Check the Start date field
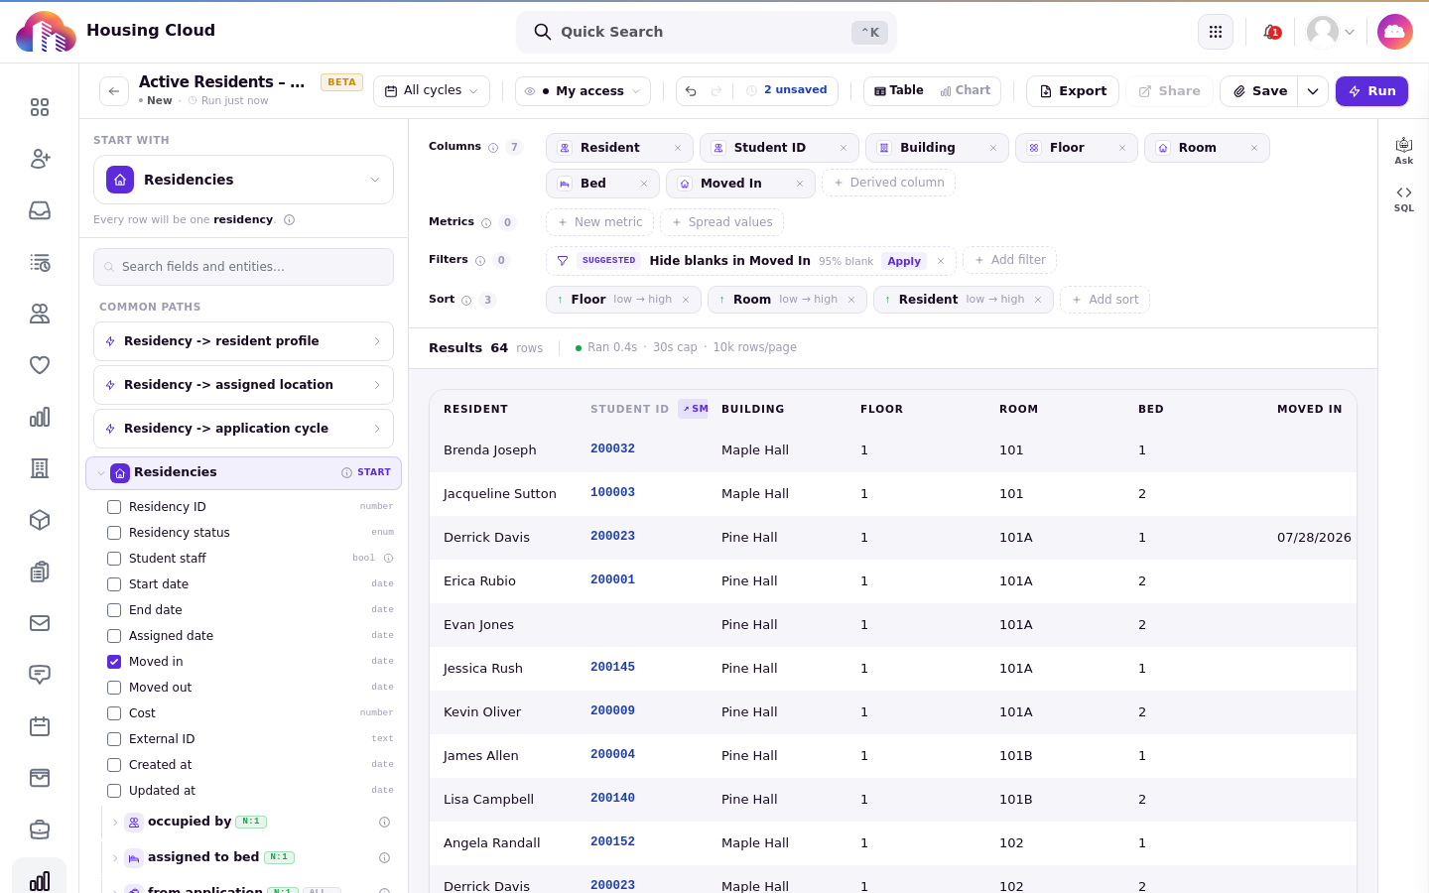The height and width of the screenshot is (893, 1429). [114, 584]
